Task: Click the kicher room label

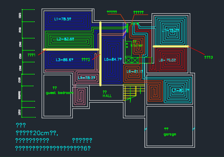Action: pyautogui.click(x=137, y=45)
